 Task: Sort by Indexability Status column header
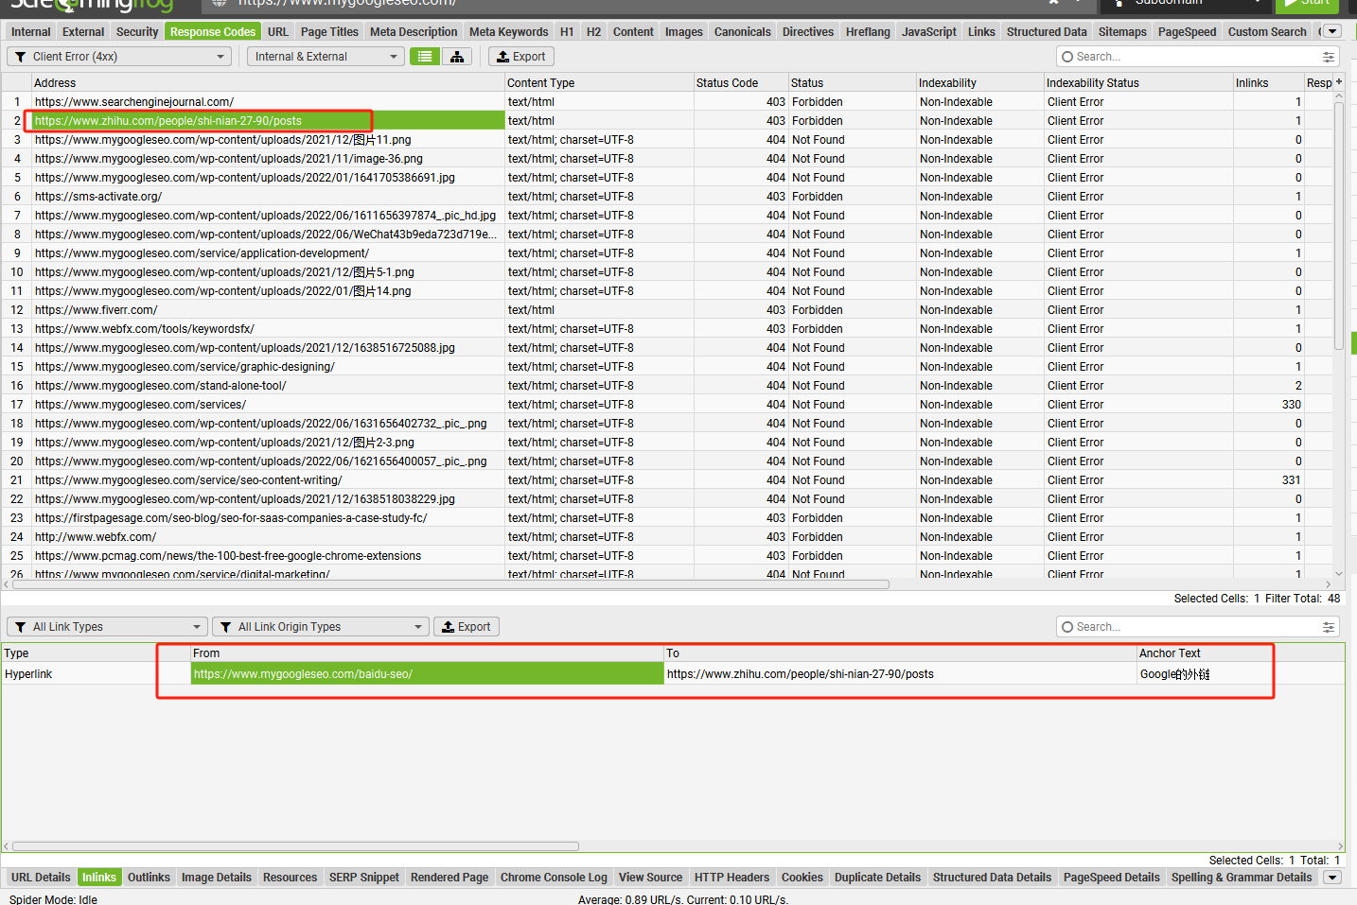pyautogui.click(x=1138, y=82)
